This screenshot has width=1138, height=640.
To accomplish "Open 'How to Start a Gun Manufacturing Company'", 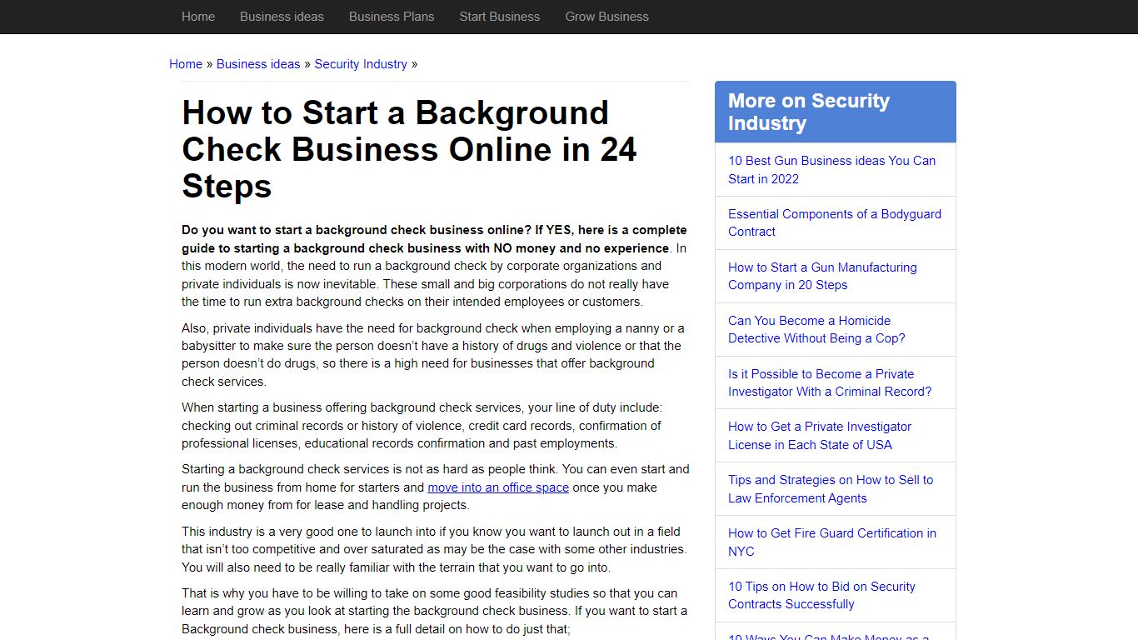I will pos(822,276).
